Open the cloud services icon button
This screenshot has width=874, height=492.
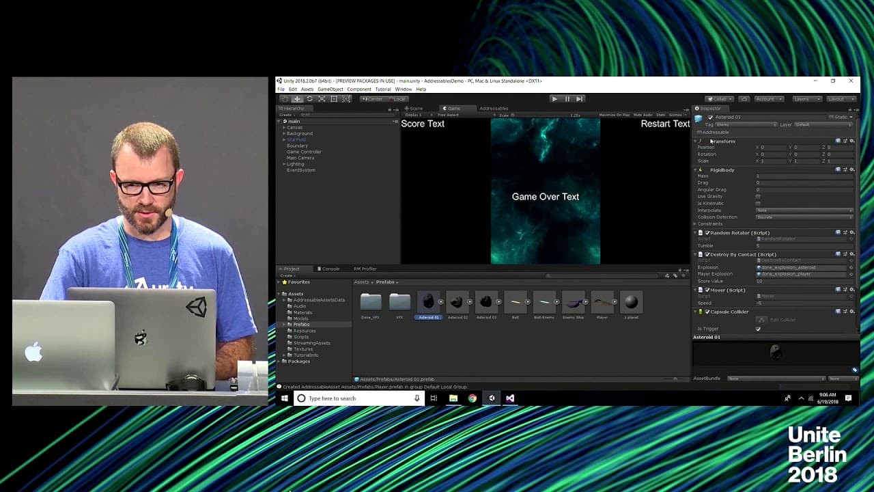click(x=744, y=99)
